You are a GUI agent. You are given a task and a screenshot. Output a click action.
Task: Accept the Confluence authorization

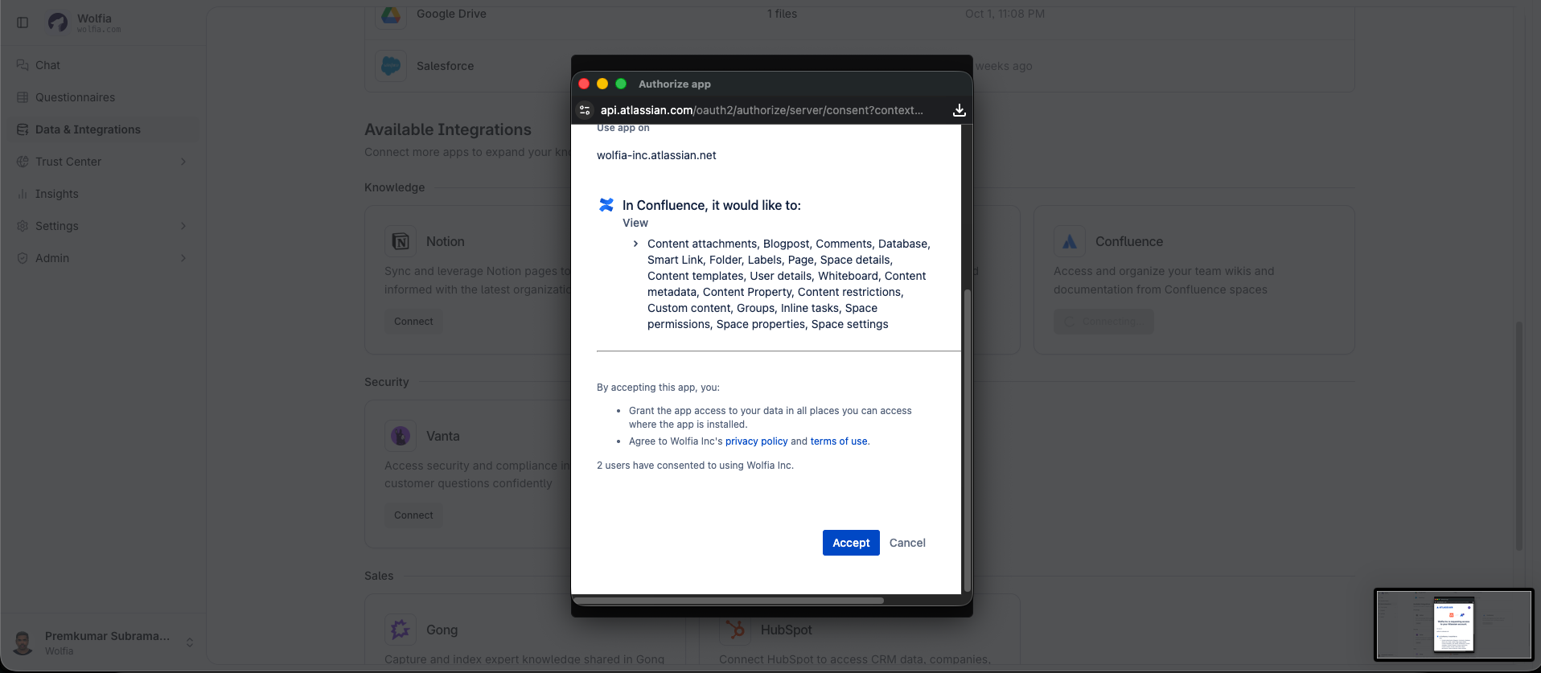click(851, 543)
